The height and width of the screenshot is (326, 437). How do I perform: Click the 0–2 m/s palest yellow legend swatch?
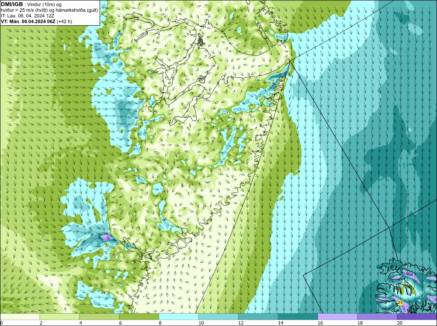pyautogui.click(x=20, y=316)
